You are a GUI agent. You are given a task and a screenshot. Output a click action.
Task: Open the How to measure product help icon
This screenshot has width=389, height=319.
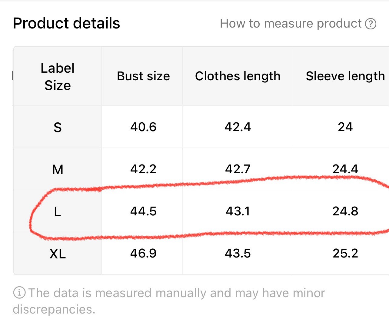click(x=371, y=24)
